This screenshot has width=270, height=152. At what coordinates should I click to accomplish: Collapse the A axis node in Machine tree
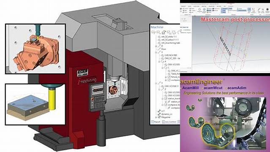(x=159, y=62)
